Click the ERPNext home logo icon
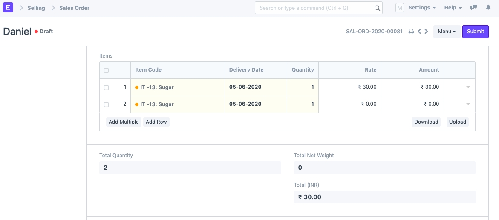 click(x=8, y=8)
